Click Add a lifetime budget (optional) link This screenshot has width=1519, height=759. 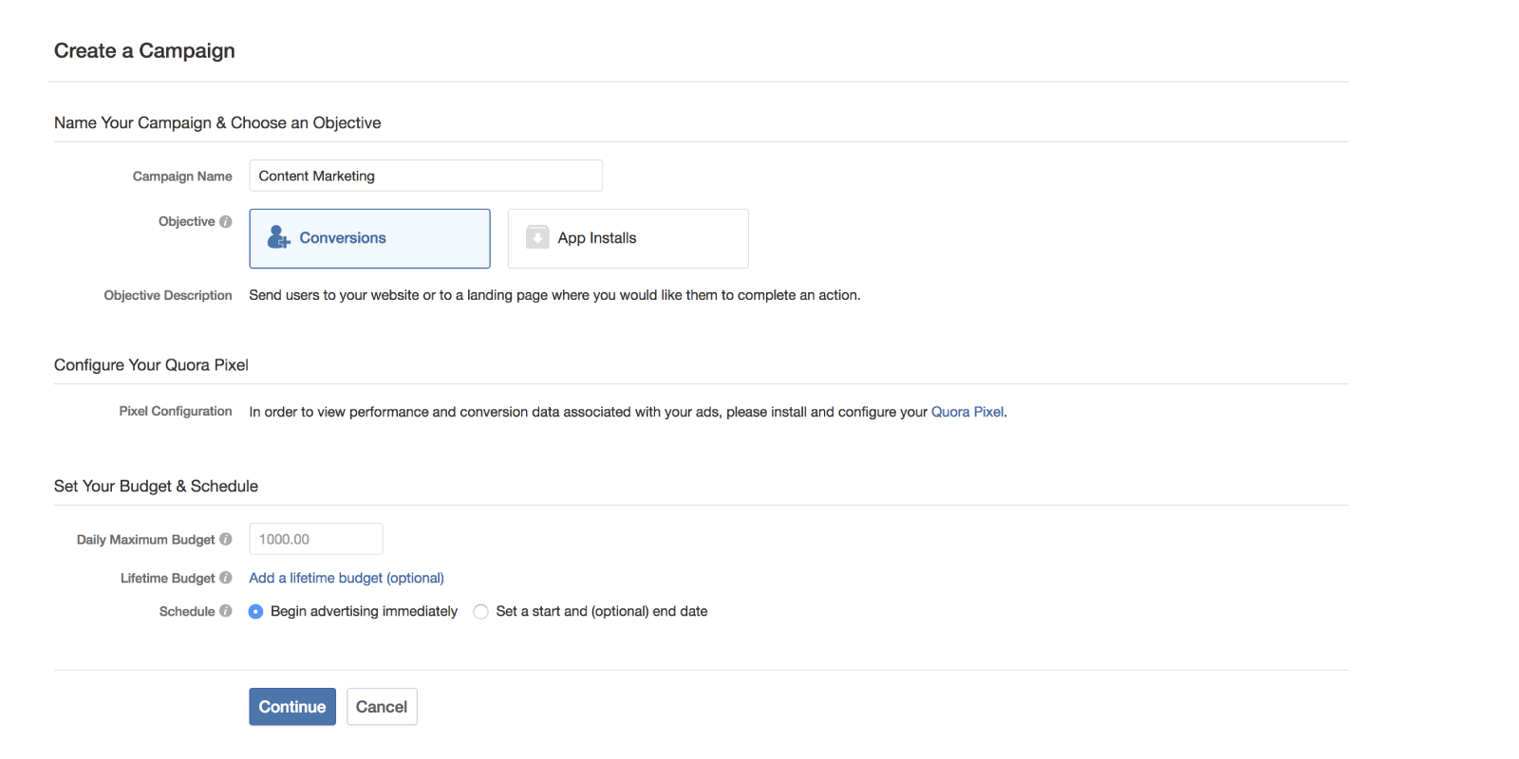coord(347,578)
